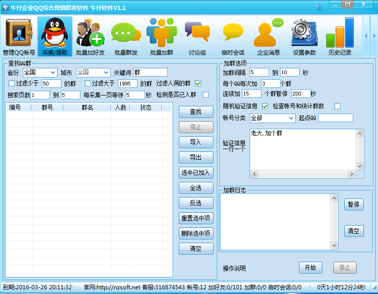Open 批量加群 people group icon
This screenshot has height=294, width=378.
tap(162, 37)
